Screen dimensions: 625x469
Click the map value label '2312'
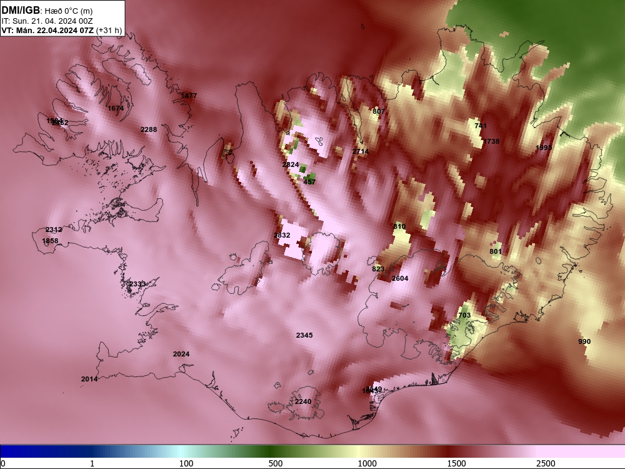point(54,229)
